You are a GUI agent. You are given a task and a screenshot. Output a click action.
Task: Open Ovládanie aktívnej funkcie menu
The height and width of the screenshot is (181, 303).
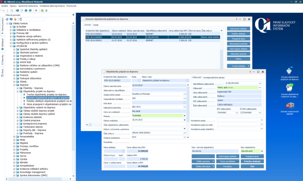pyautogui.click(x=52, y=6)
